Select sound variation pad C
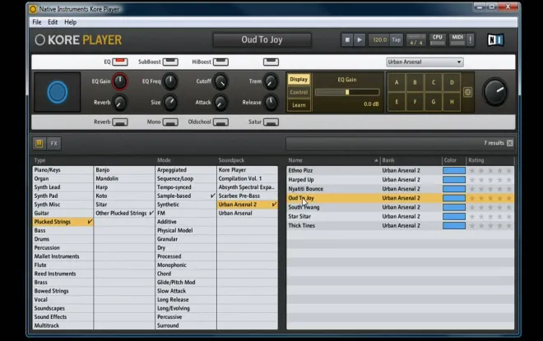 tap(434, 82)
